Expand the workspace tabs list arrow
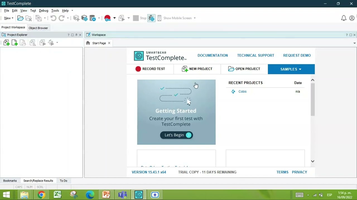Screen dimensions: 357x200 [x=354, y=43]
